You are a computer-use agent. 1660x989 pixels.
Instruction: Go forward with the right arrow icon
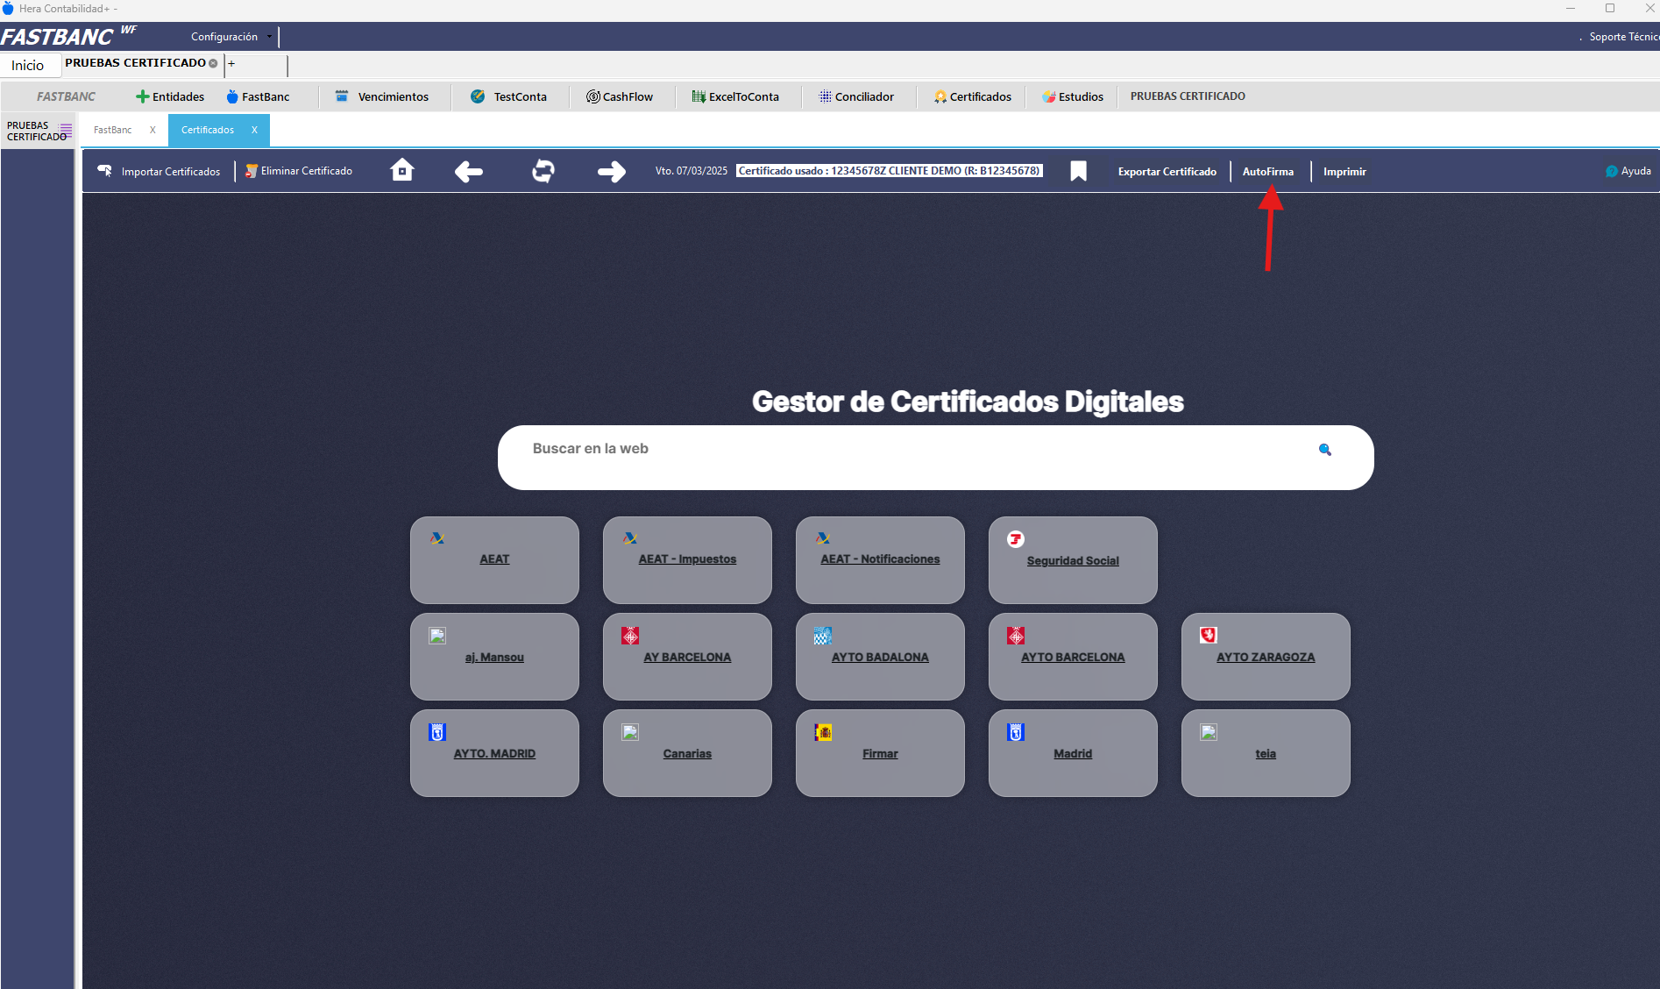(x=612, y=171)
